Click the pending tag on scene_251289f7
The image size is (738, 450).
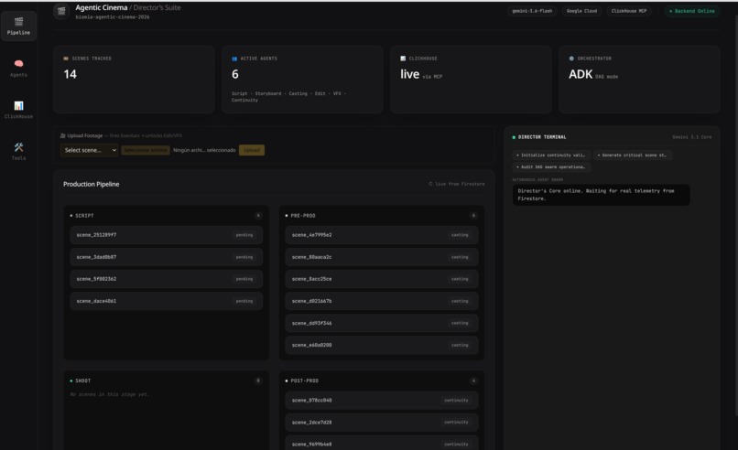(x=244, y=235)
